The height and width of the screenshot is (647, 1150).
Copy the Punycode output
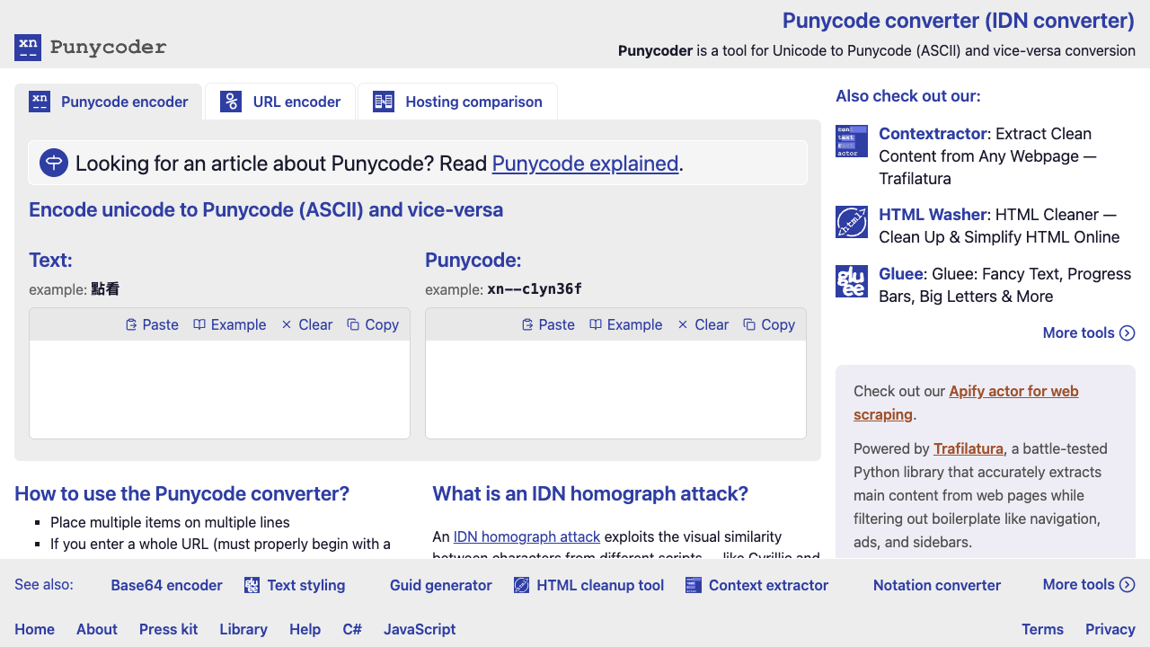[x=769, y=324]
